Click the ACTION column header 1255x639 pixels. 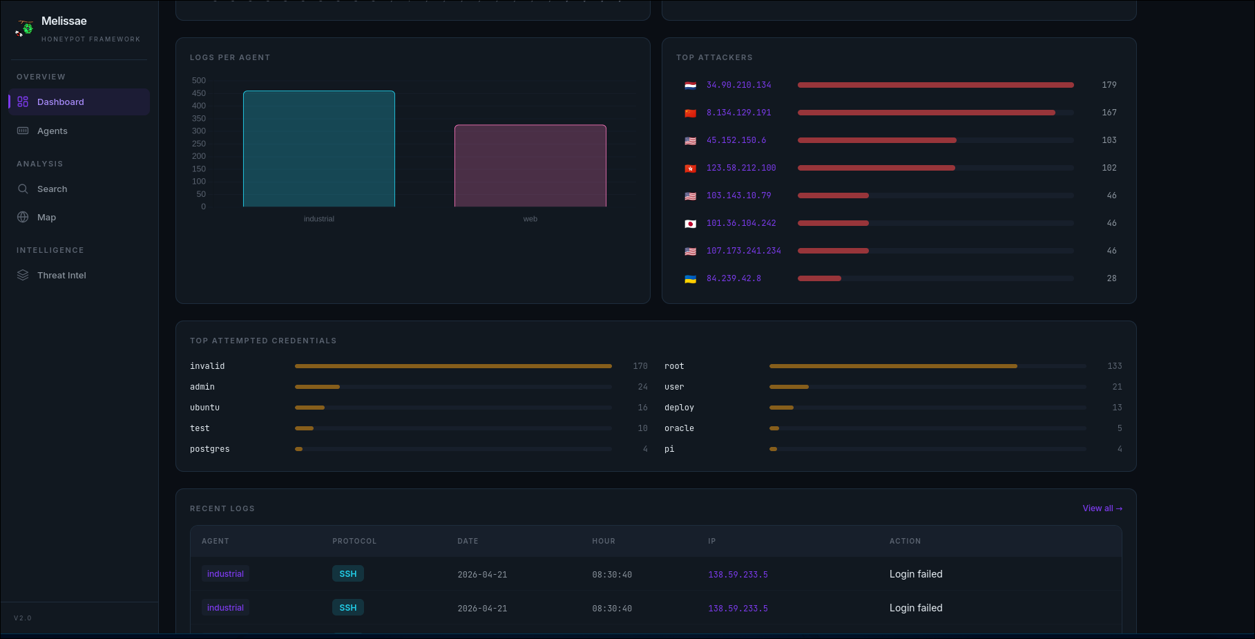tap(905, 542)
